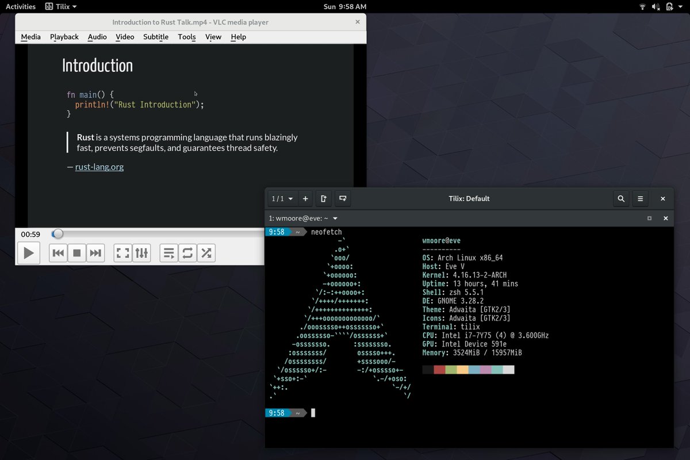Image resolution: width=690 pixels, height=460 pixels.
Task: Click the green color block in neofetch
Action: 451,370
